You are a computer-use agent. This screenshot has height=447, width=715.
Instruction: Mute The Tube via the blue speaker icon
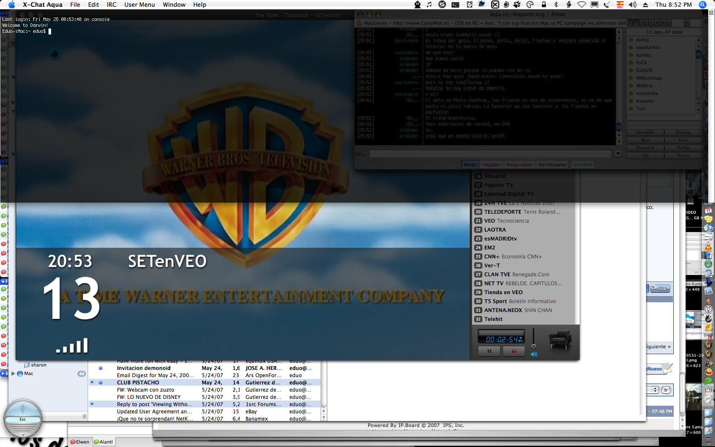pos(534,354)
